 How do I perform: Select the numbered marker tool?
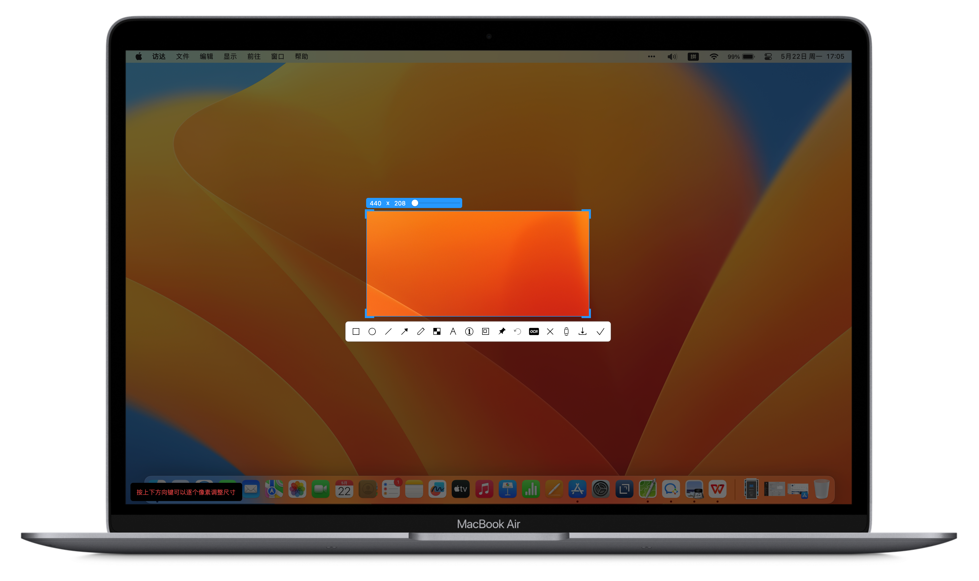tap(469, 331)
